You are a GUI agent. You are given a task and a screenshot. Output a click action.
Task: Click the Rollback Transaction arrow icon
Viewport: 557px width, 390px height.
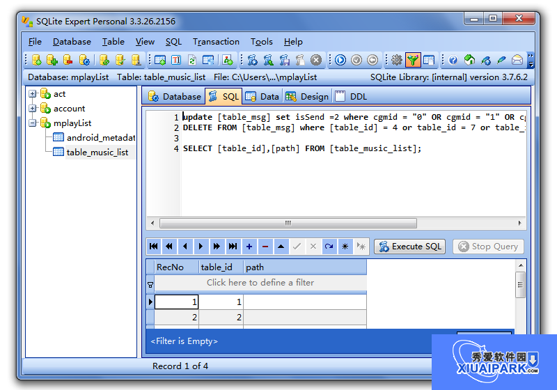pos(372,60)
